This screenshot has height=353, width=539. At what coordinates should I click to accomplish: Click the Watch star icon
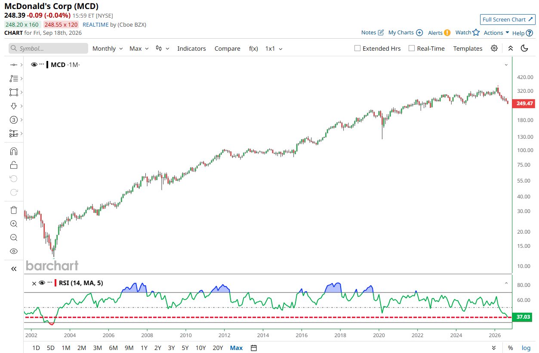(x=476, y=32)
